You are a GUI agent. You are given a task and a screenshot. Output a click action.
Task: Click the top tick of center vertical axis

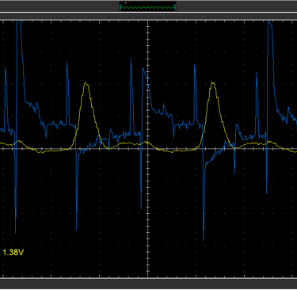(148, 21)
